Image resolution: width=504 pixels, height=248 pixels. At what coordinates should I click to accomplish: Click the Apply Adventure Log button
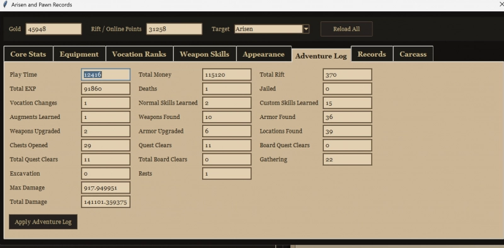(x=43, y=222)
